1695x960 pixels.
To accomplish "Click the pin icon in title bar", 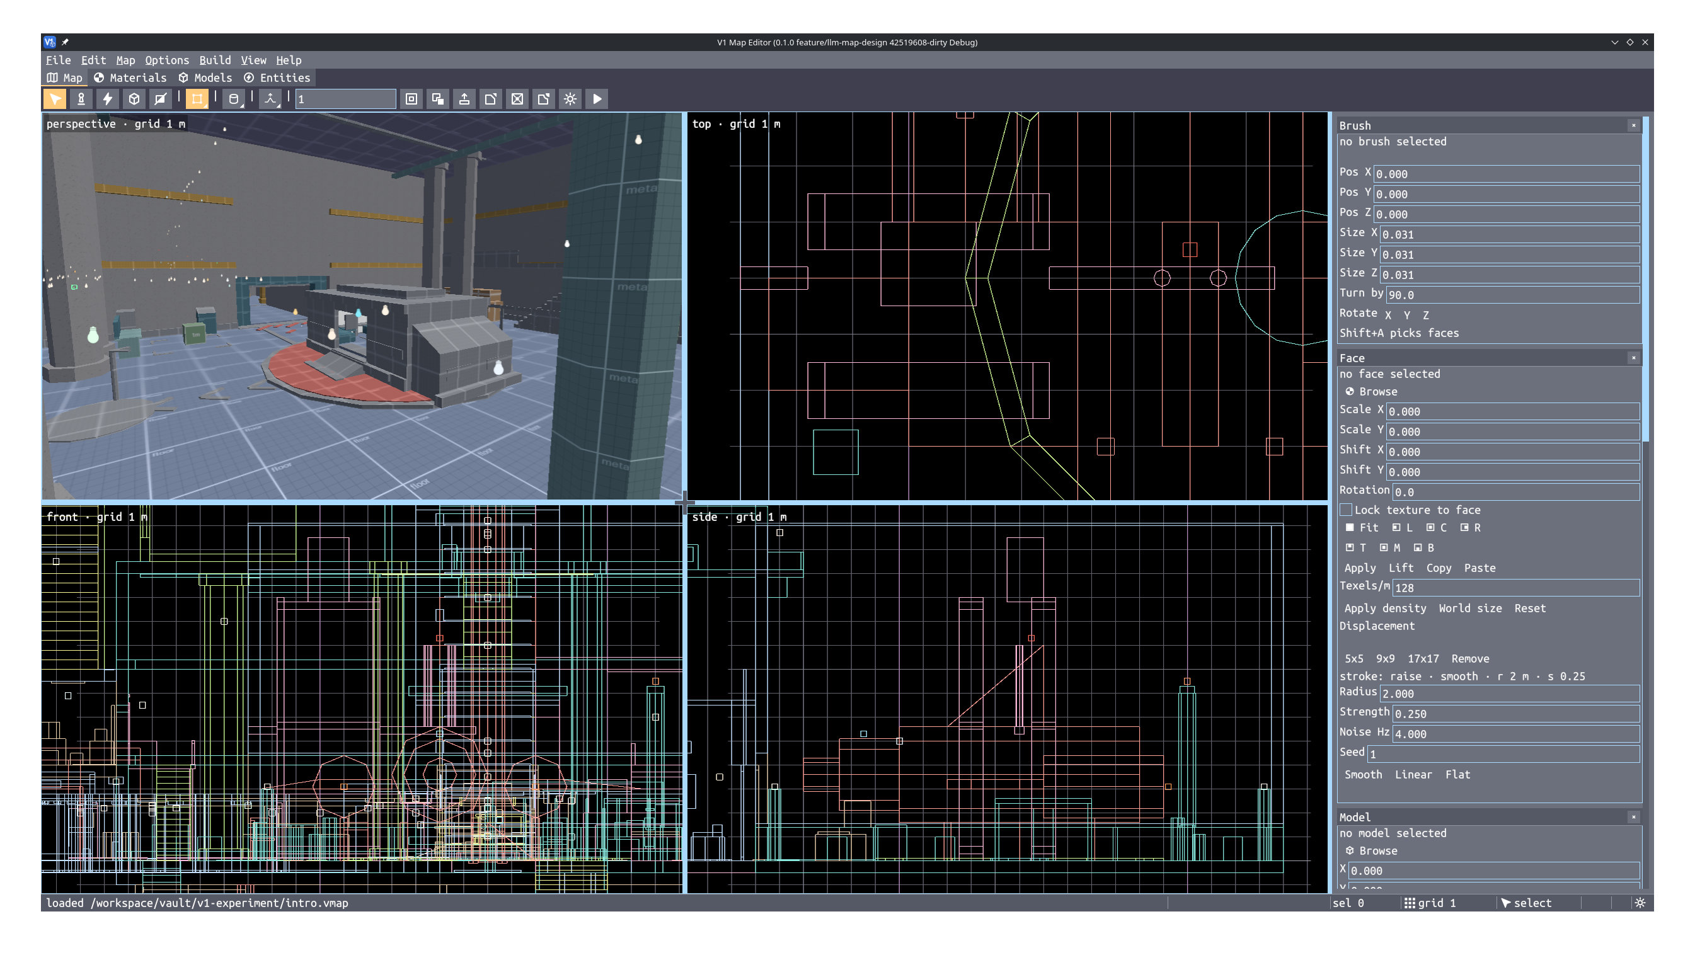I will 65,42.
